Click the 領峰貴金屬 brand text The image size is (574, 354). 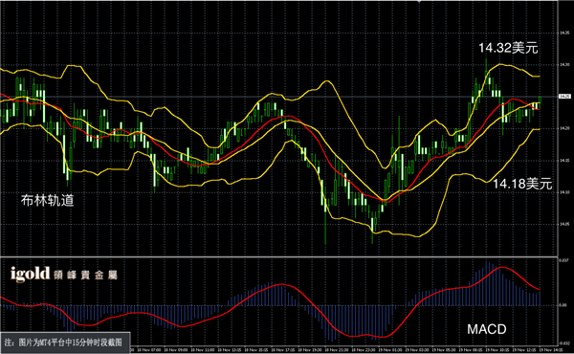(85, 276)
